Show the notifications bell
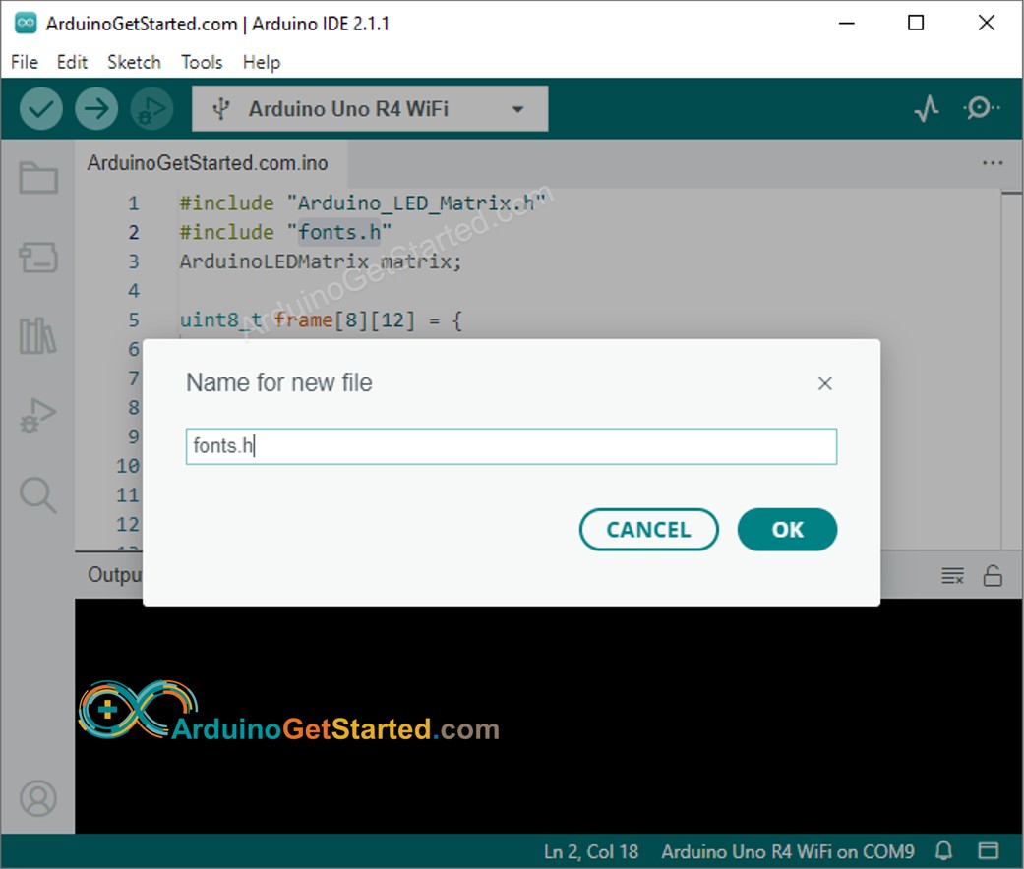The image size is (1024, 869). pos(943,850)
